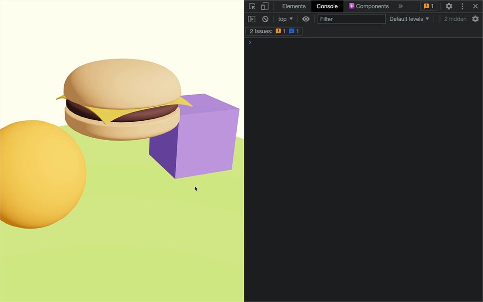The image size is (483, 302).
Task: Open console settings gear
Action: pos(475,19)
